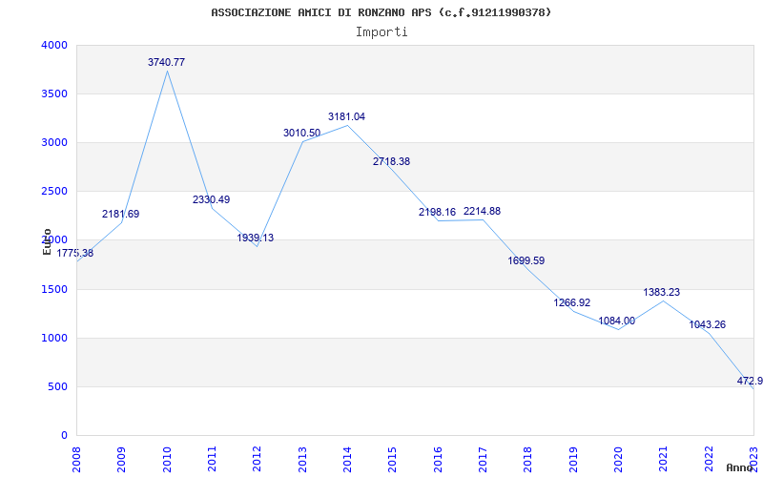Image resolution: width=763 pixels, height=477 pixels.
Task: Select the 1084.00 data label
Action: point(616,321)
